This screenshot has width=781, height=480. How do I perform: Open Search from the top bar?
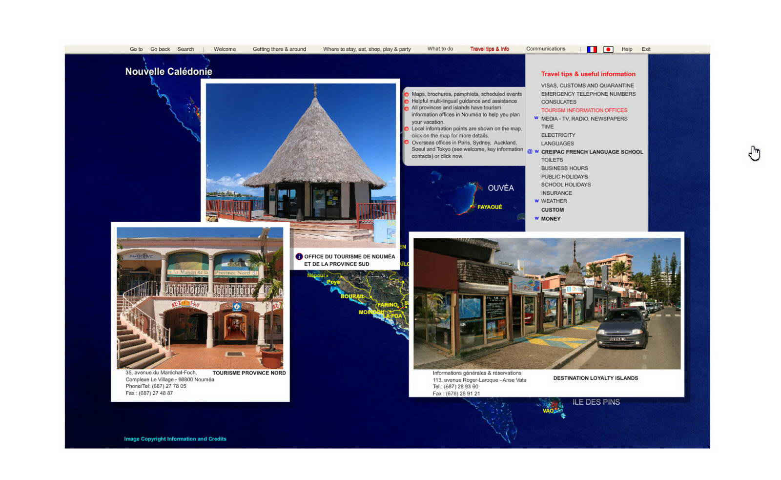185,49
